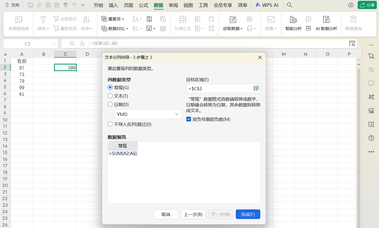
Task: Select the 文本 text data type
Action: (110, 96)
